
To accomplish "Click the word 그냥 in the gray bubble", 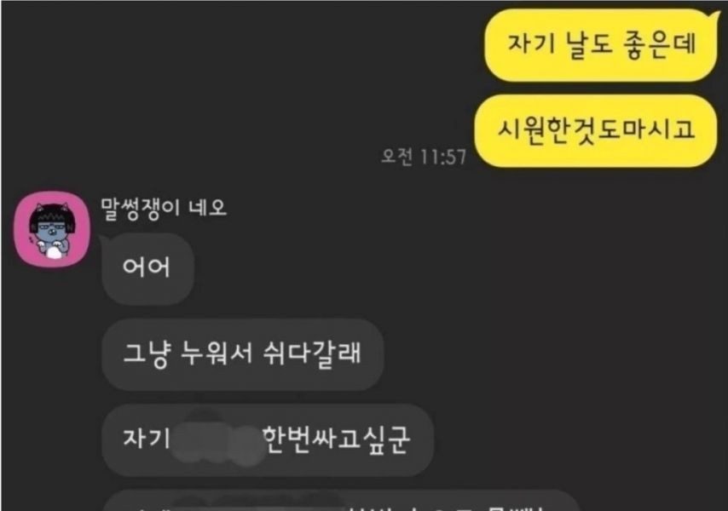I will 145,354.
